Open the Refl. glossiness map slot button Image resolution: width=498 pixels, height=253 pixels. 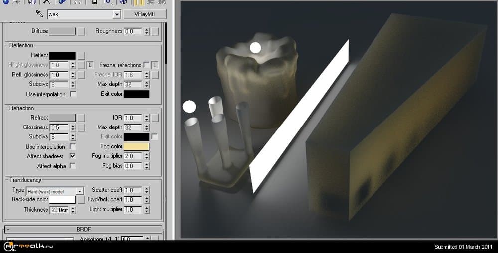pyautogui.click(x=81, y=75)
